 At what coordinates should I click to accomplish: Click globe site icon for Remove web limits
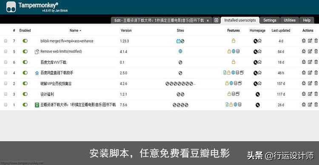tap(180, 51)
